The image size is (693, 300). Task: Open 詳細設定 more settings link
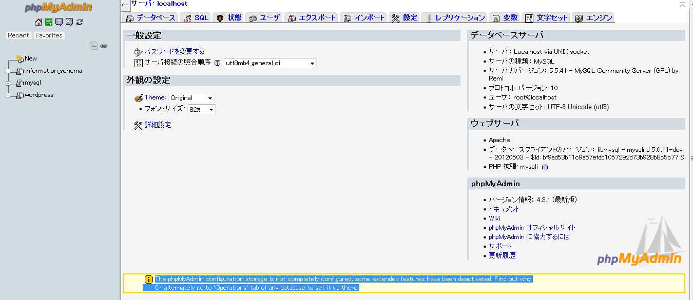point(158,125)
